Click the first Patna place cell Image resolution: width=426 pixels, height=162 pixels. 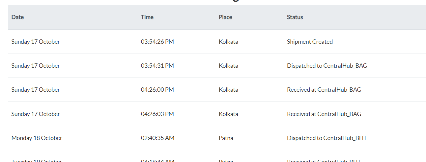226,138
